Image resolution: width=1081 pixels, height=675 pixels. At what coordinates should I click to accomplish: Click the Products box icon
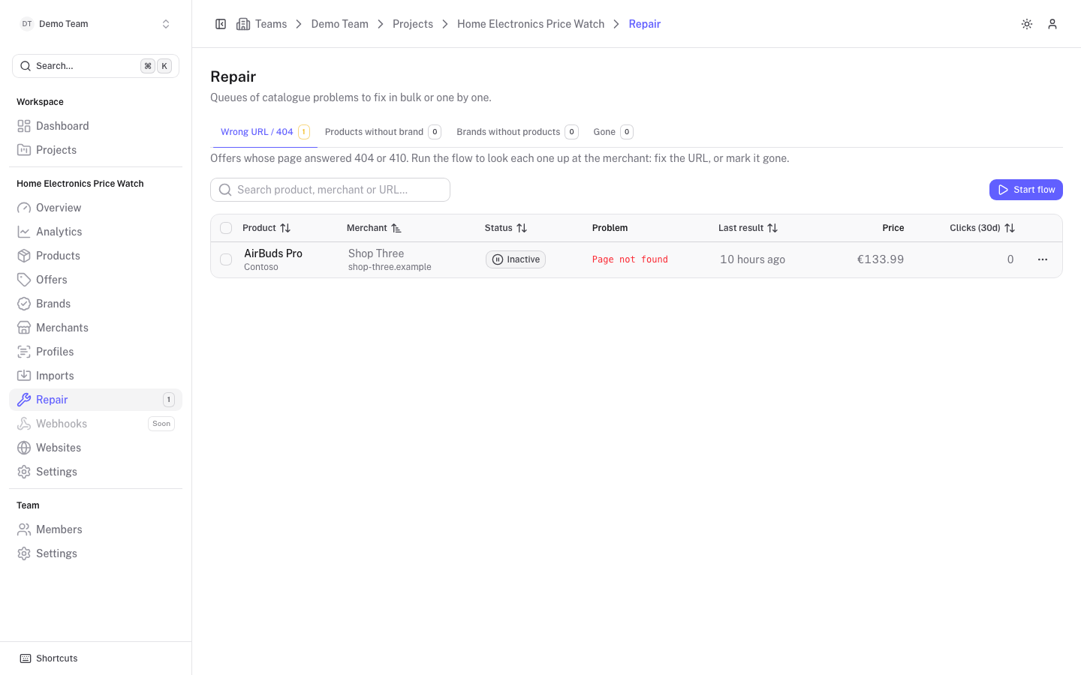click(x=24, y=256)
